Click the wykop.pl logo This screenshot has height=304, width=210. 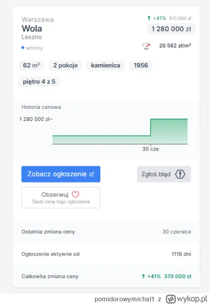tap(187, 299)
